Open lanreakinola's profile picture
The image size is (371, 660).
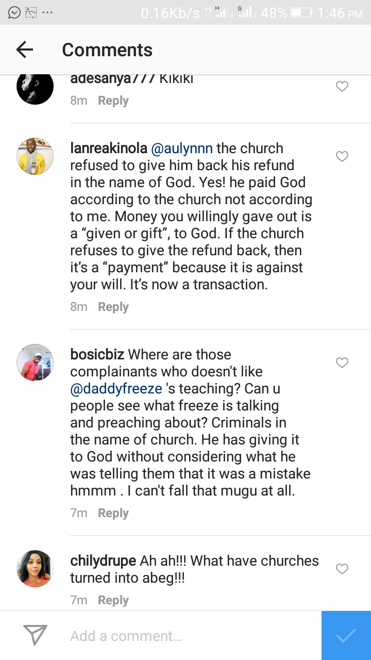(35, 156)
